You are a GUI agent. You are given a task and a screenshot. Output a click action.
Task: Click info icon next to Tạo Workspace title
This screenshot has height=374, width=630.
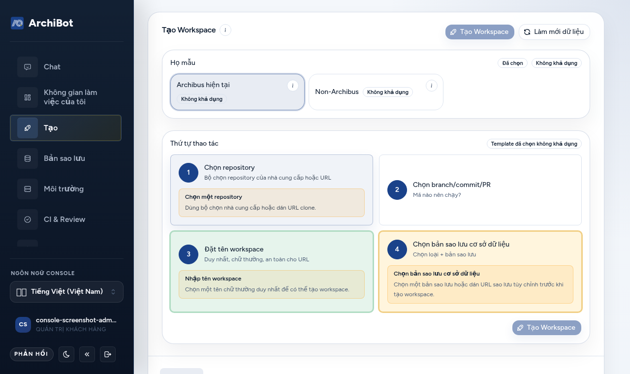pyautogui.click(x=225, y=30)
